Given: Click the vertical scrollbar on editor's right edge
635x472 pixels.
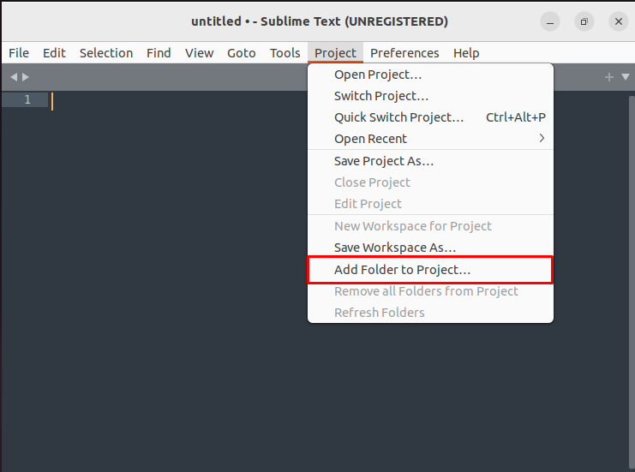Looking at the screenshot, I should pyautogui.click(x=632, y=284).
